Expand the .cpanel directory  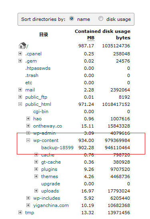point(20,54)
